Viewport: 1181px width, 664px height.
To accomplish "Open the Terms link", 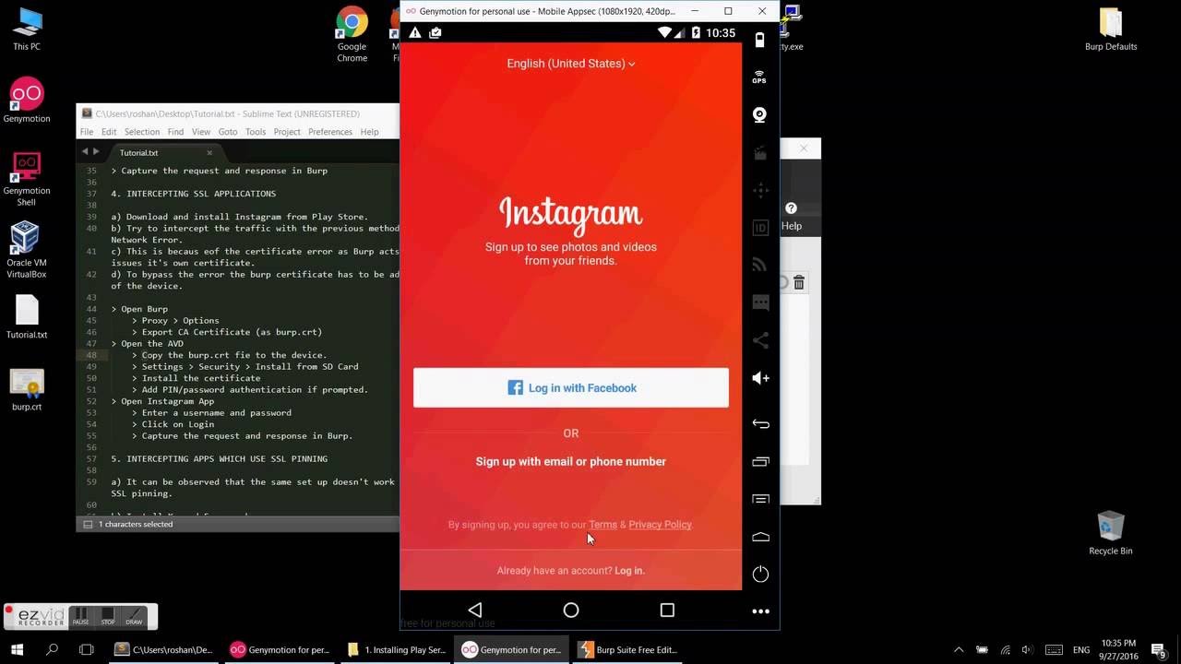I will (x=602, y=525).
